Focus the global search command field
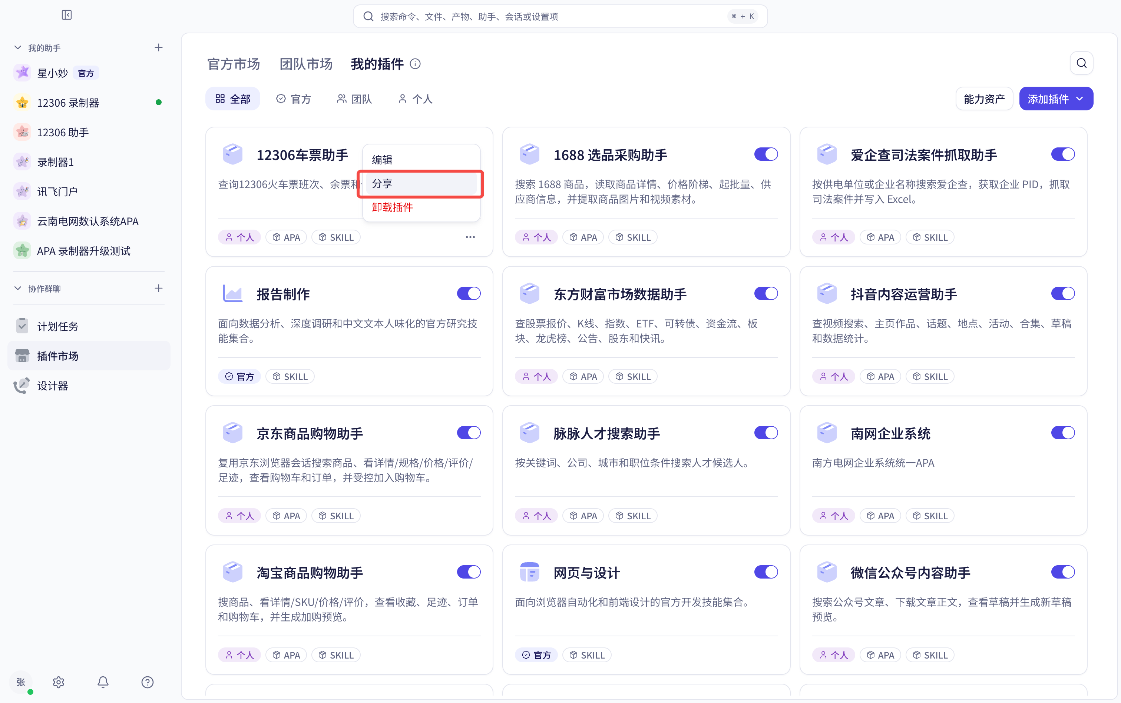This screenshot has height=703, width=1121. click(x=560, y=16)
